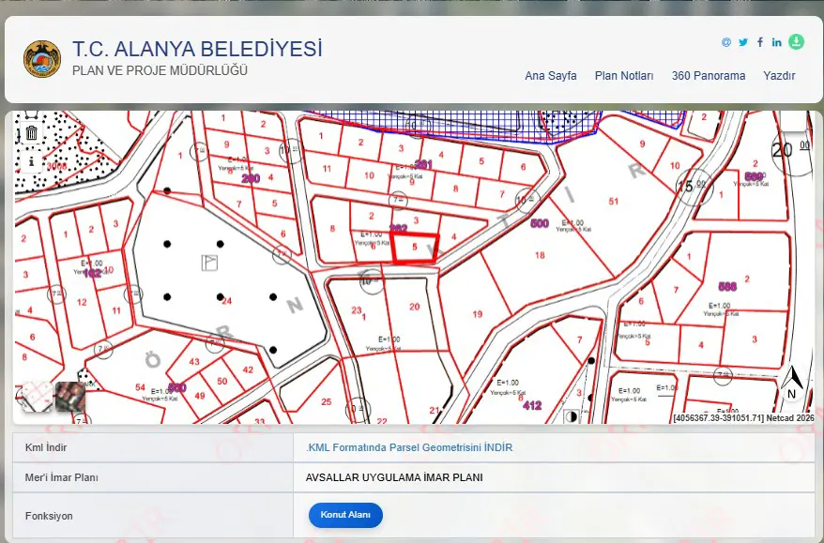Image resolution: width=824 pixels, height=543 pixels.
Task: Select Yazdır to print the plan
Action: point(779,76)
